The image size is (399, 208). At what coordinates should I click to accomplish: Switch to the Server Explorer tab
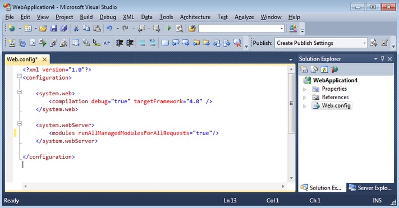(x=370, y=188)
